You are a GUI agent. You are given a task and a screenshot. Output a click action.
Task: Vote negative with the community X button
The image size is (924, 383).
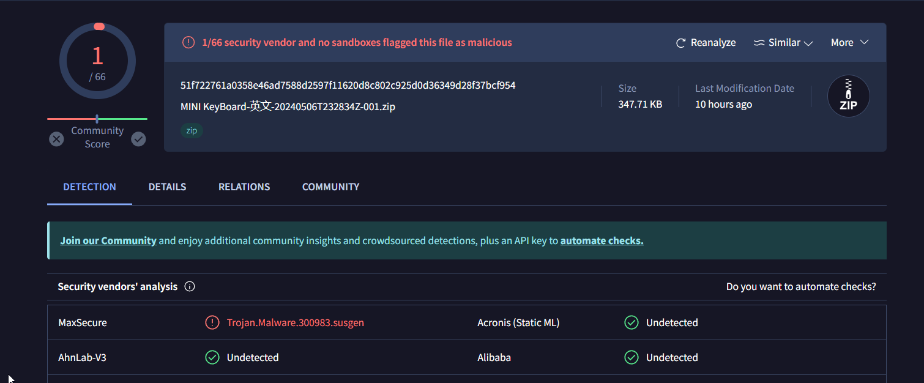click(56, 139)
